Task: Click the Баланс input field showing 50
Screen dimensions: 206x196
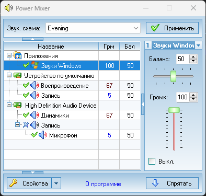Action: coord(183,59)
